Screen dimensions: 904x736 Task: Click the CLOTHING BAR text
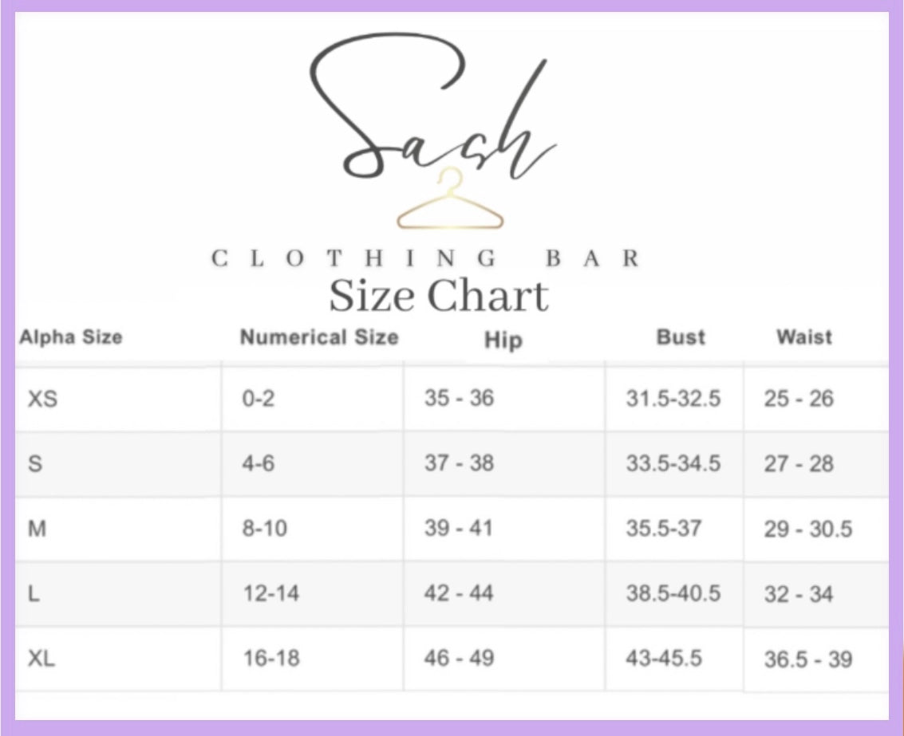426,258
